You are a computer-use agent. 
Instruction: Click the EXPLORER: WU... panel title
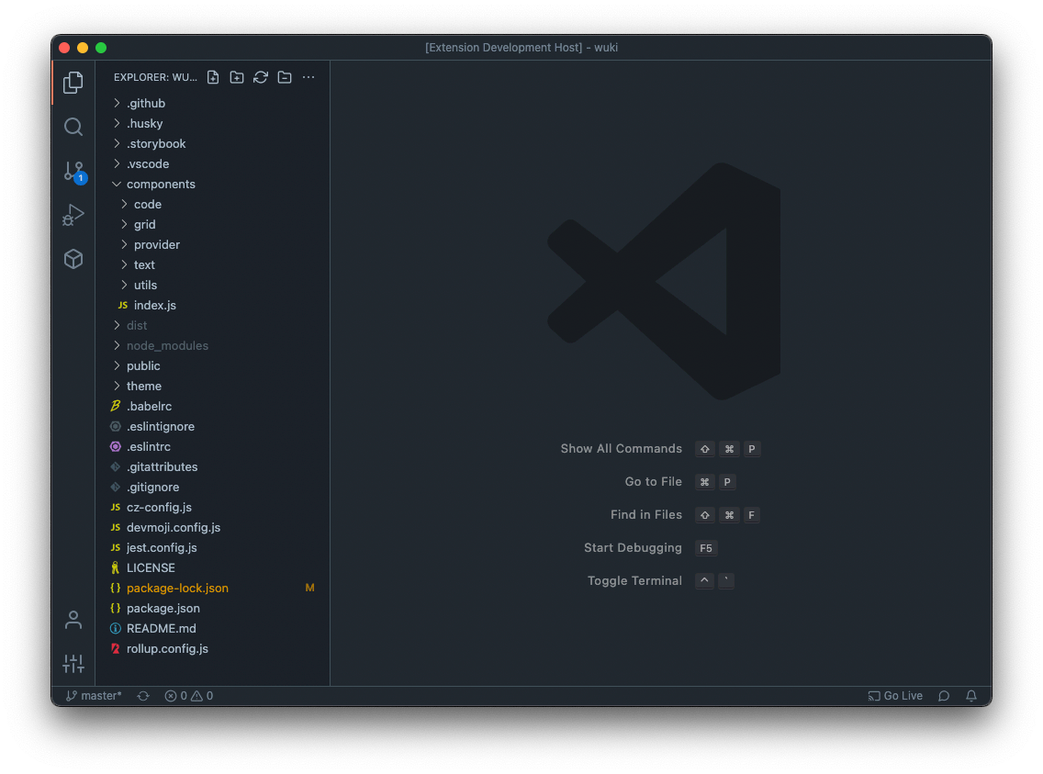coord(156,77)
